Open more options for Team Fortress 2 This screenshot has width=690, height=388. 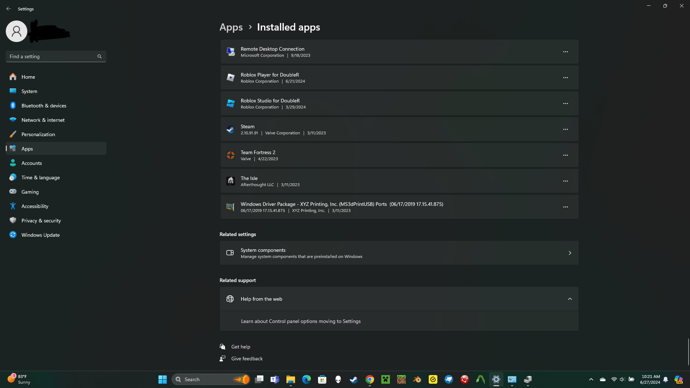(565, 155)
